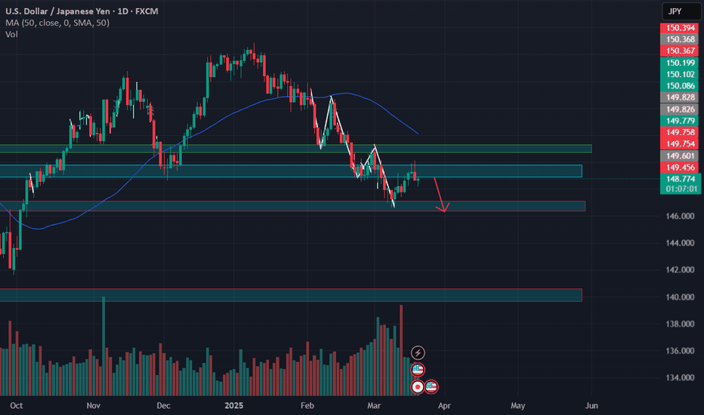Open the JPY currency selector
Viewport: 704px width, 415px height.
coord(681,11)
